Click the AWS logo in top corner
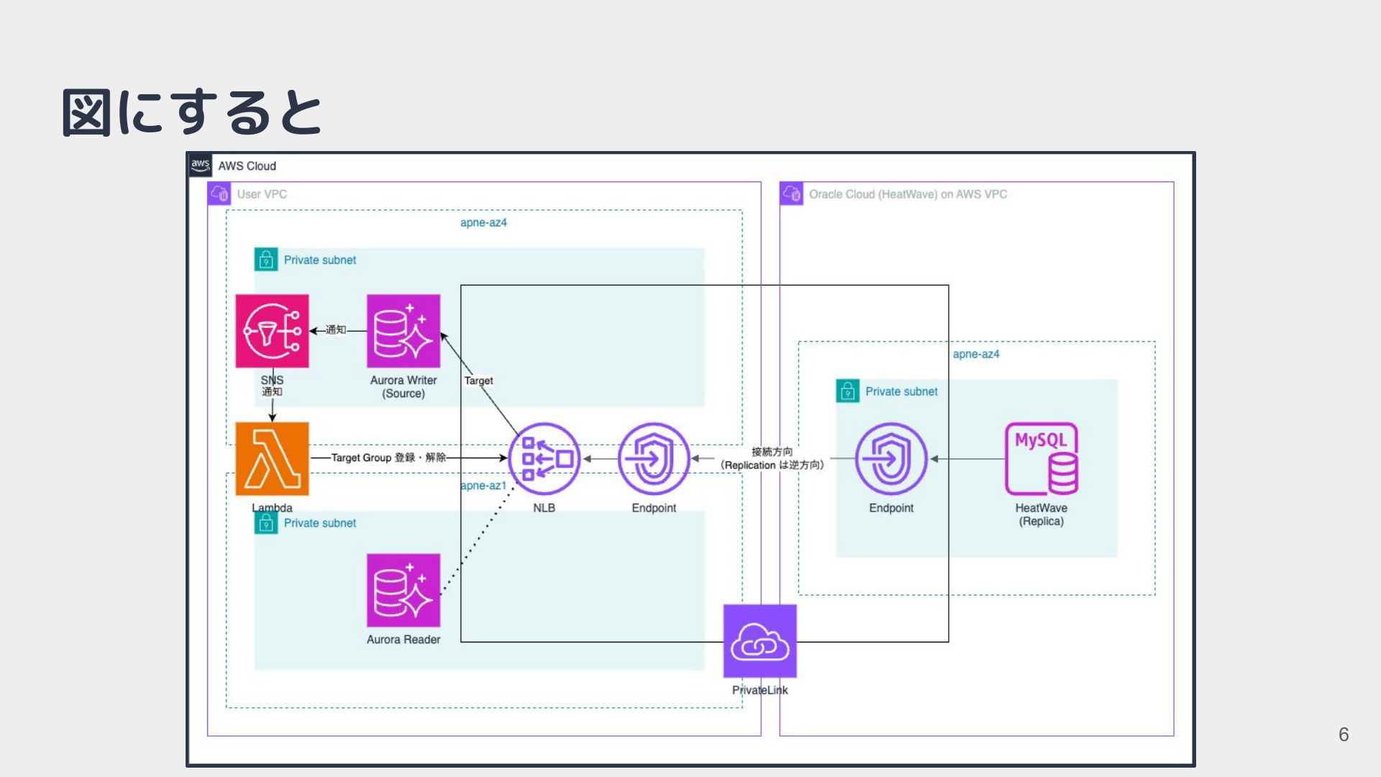The height and width of the screenshot is (777, 1381). tap(200, 165)
